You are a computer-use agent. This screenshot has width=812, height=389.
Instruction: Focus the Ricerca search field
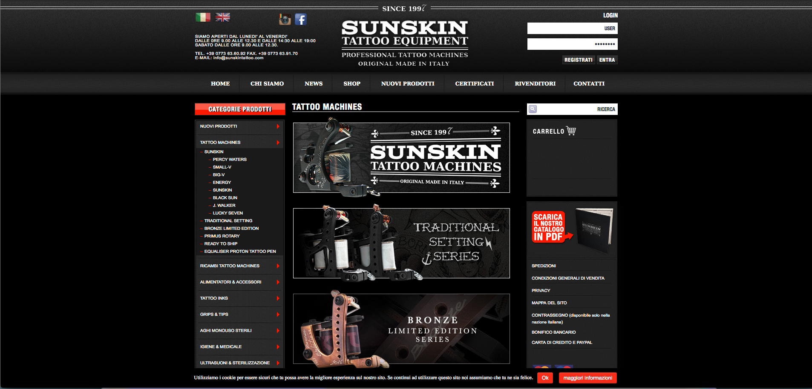coord(572,109)
